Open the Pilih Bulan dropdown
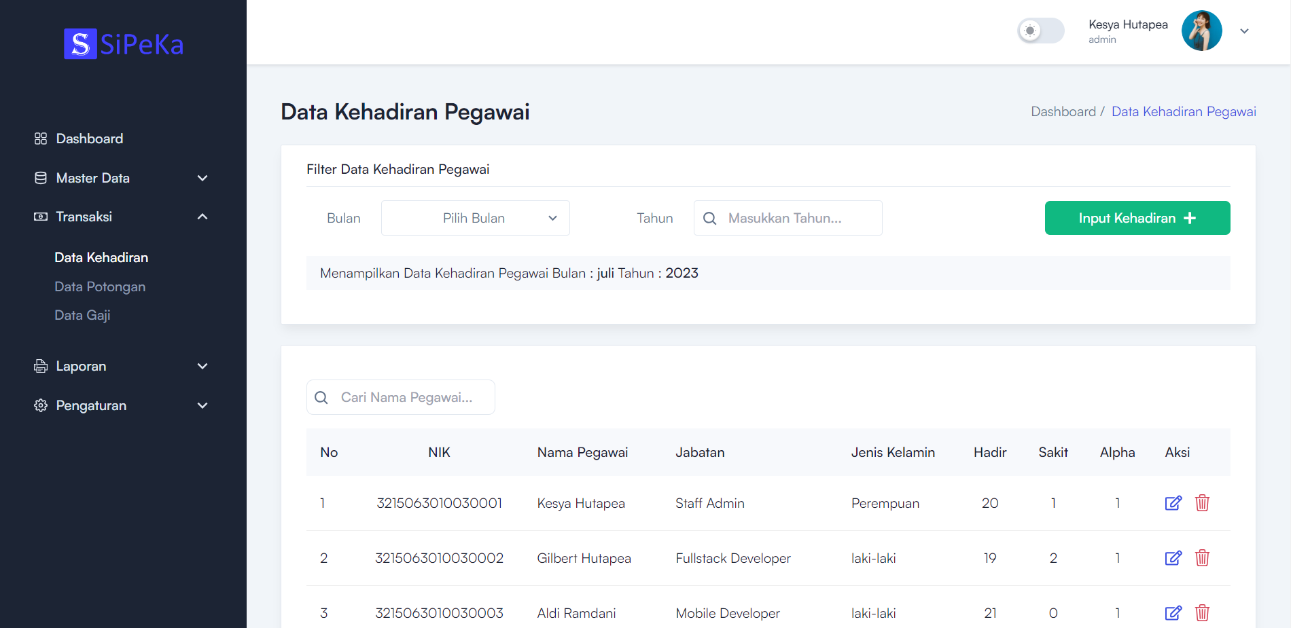The width and height of the screenshot is (1291, 628). [475, 218]
